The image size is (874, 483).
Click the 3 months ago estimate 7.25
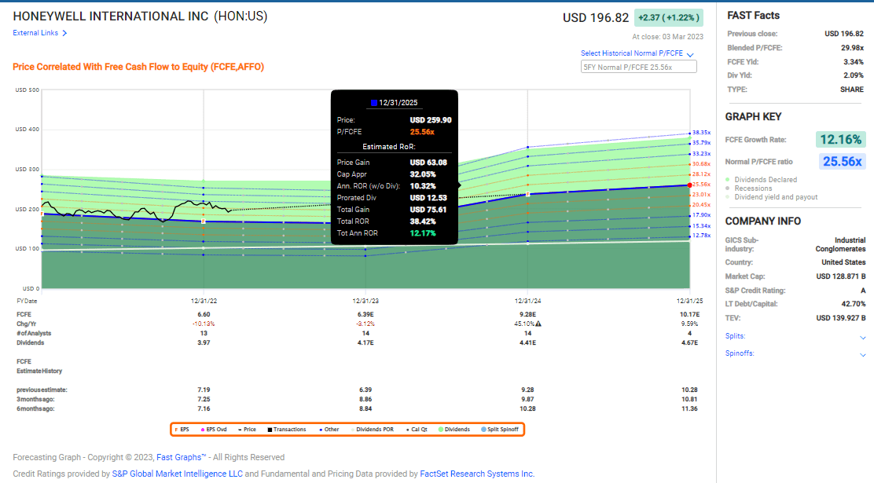[204, 400]
